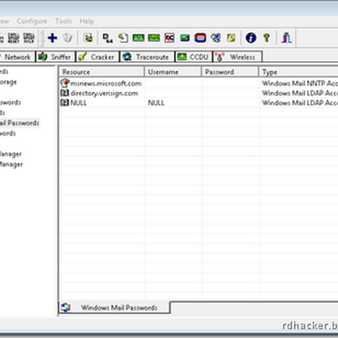Open the Tools menu
Screen dimensions: 338x338
click(64, 21)
